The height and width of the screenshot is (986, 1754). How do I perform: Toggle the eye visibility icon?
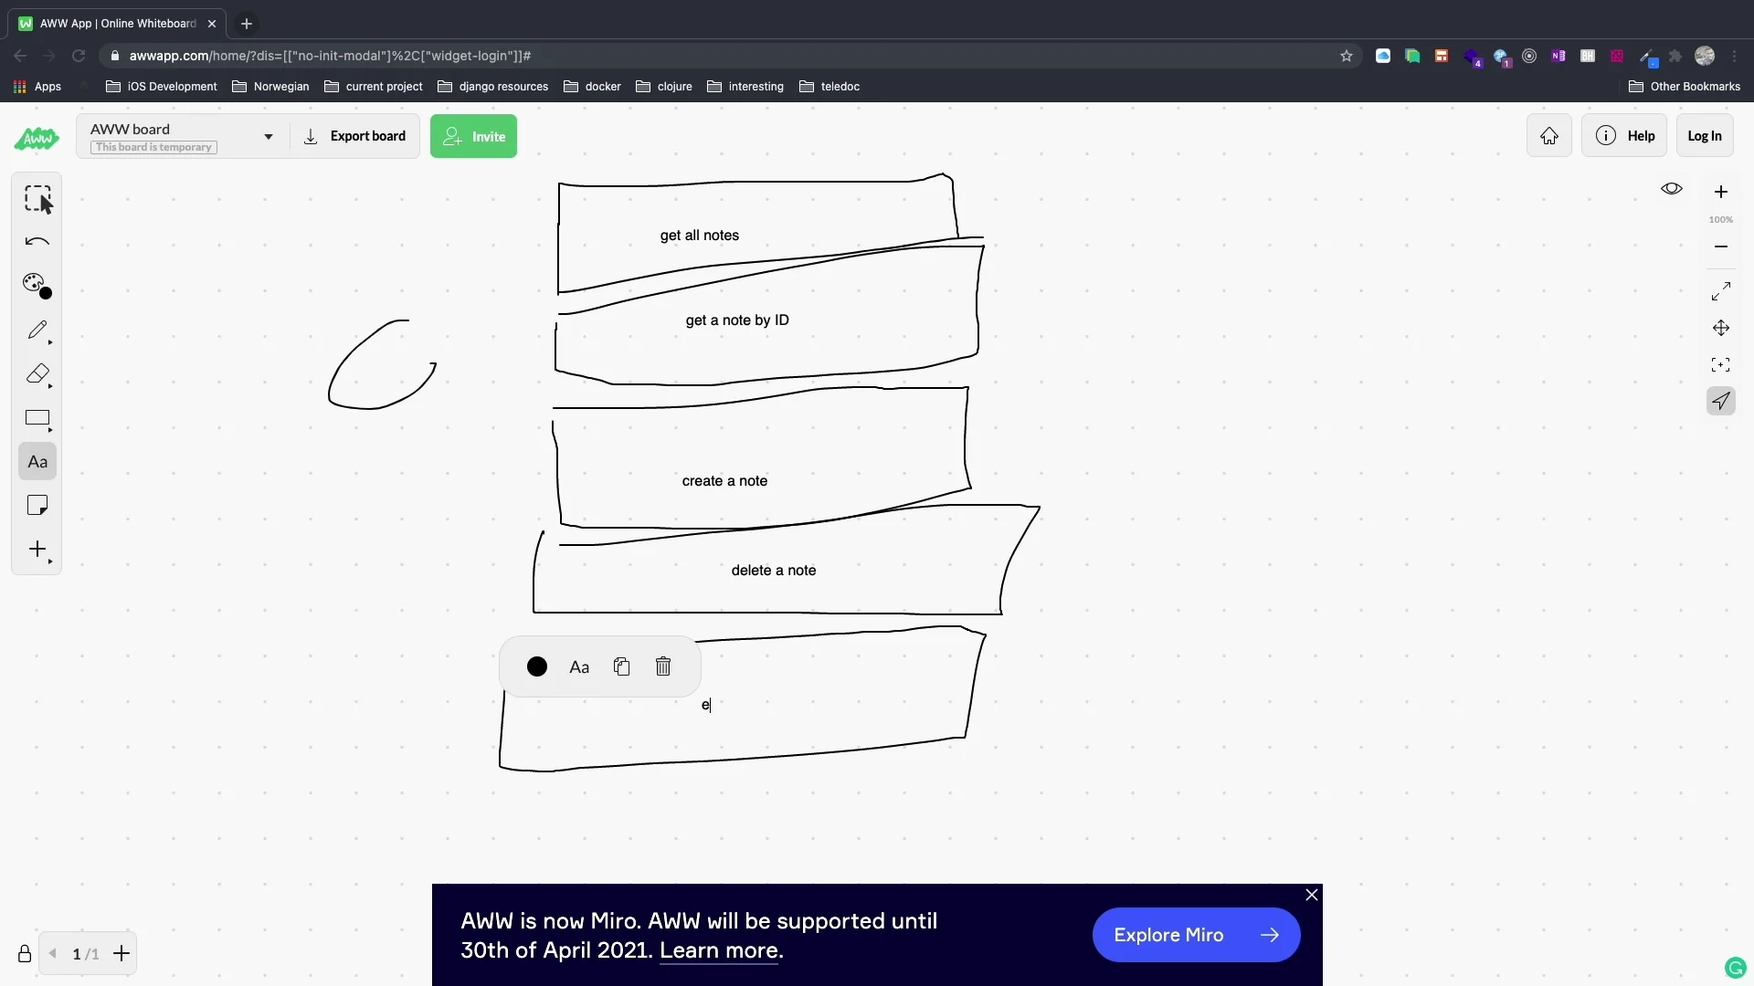(1672, 189)
